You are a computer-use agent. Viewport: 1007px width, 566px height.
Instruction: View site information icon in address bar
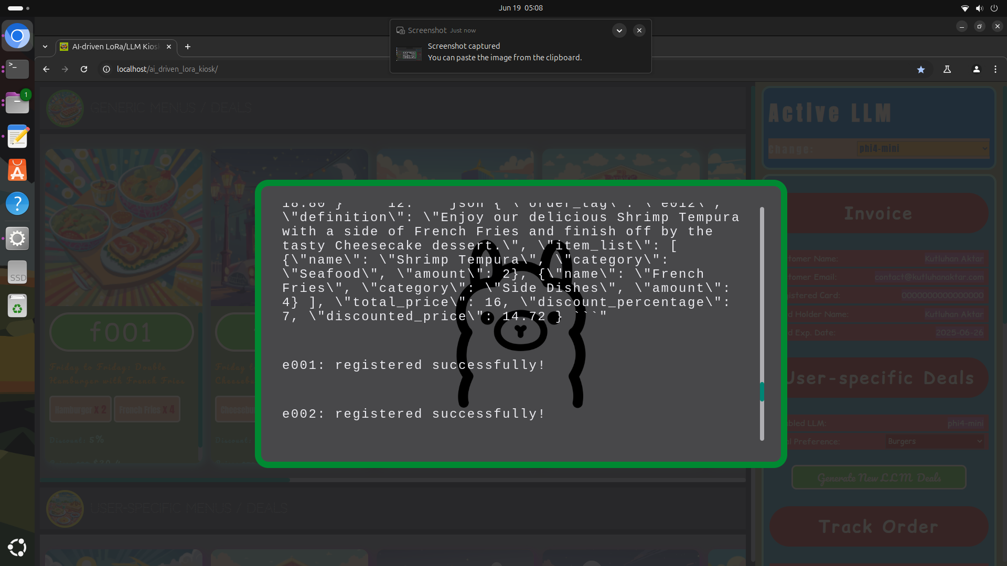click(106, 69)
